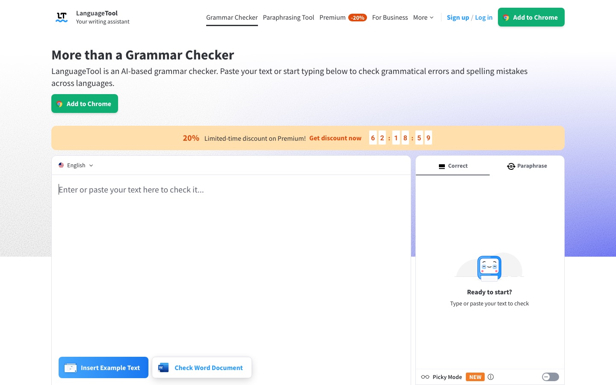Open the English language dropdown
Image resolution: width=616 pixels, height=385 pixels.
click(x=76, y=166)
